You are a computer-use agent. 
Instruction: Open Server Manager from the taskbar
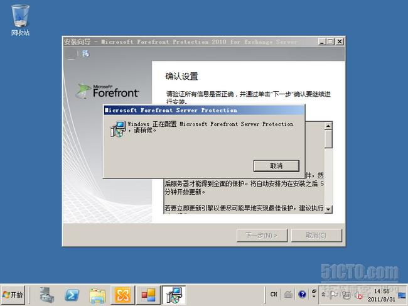click(x=47, y=295)
